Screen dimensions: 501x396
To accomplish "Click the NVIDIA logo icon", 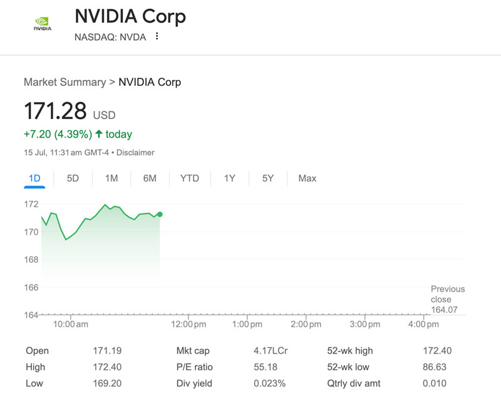I will pyautogui.click(x=43, y=24).
